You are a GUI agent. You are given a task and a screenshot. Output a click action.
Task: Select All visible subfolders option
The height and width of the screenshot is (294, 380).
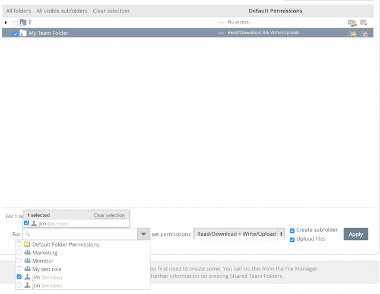tap(62, 11)
